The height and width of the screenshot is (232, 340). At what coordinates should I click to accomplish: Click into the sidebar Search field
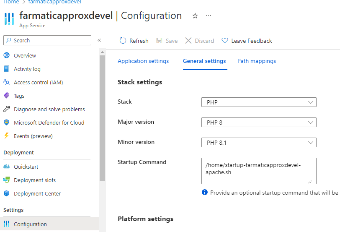click(47, 40)
